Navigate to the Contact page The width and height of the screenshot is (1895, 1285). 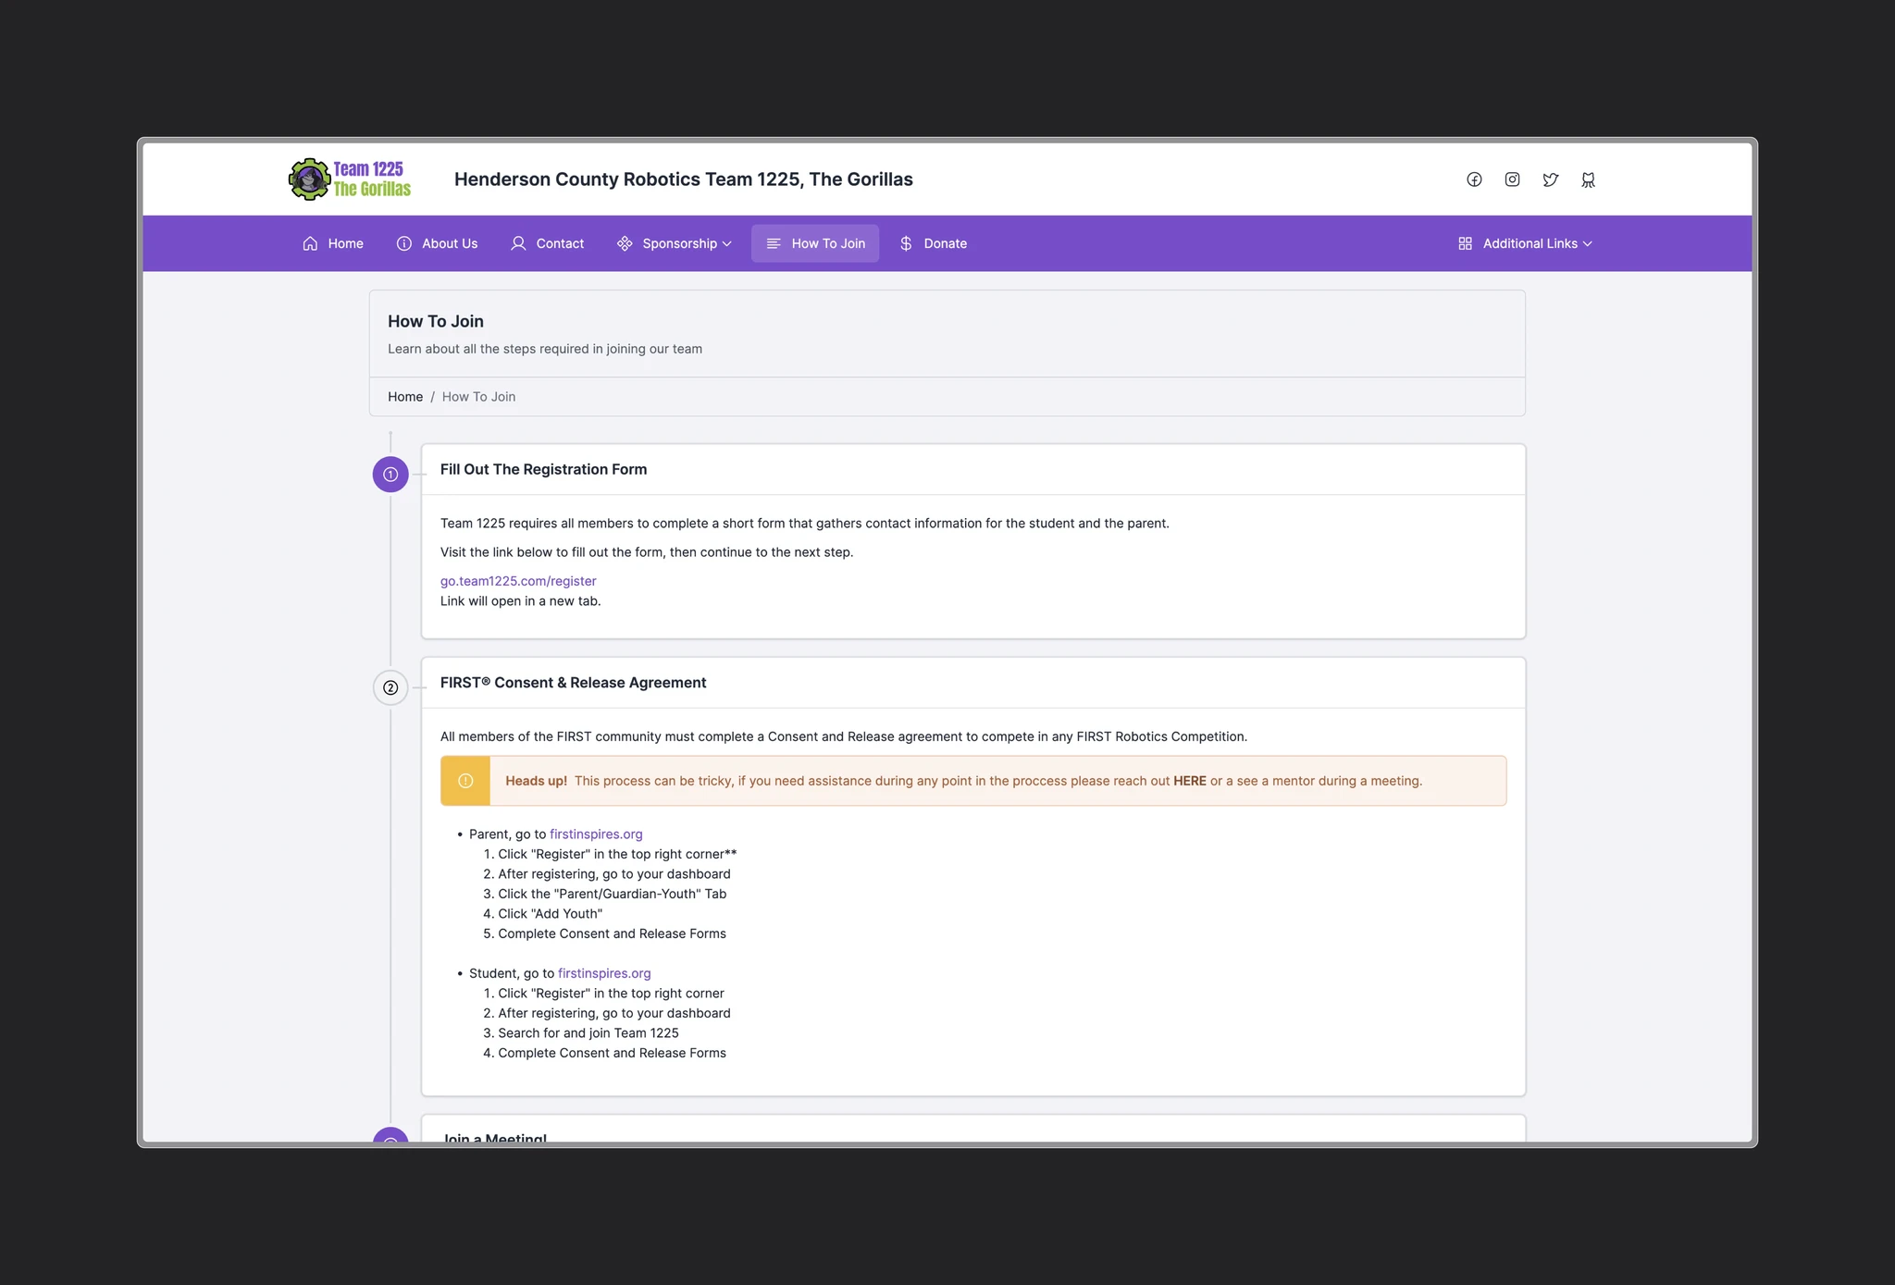coord(548,243)
